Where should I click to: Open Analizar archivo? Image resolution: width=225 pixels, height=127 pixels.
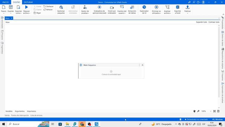tap(167, 10)
